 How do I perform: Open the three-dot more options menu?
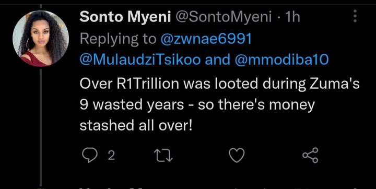[355, 16]
